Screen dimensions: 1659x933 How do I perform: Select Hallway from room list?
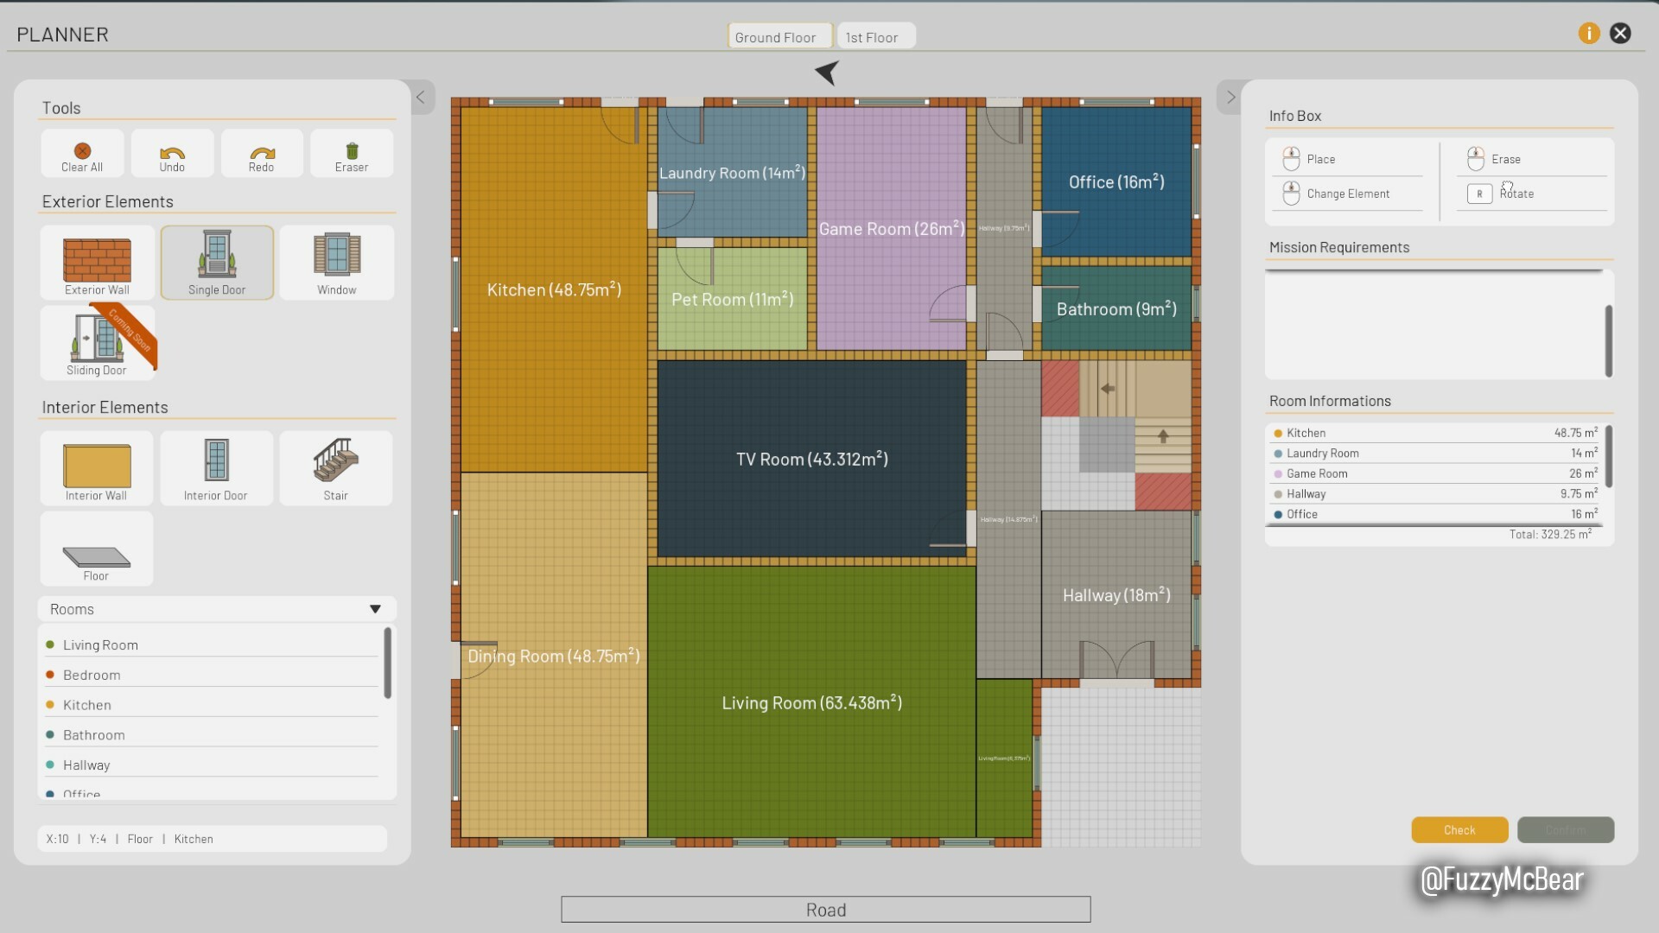(86, 765)
